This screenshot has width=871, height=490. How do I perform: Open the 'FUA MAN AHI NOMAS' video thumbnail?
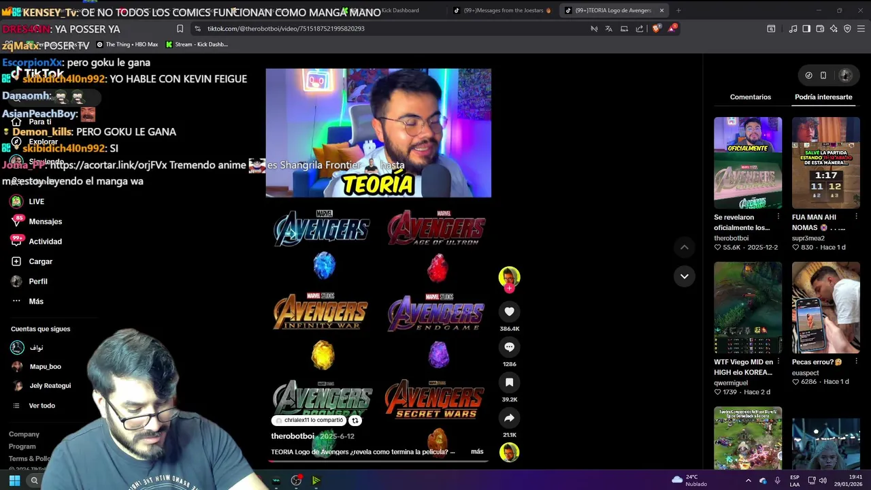click(x=825, y=163)
